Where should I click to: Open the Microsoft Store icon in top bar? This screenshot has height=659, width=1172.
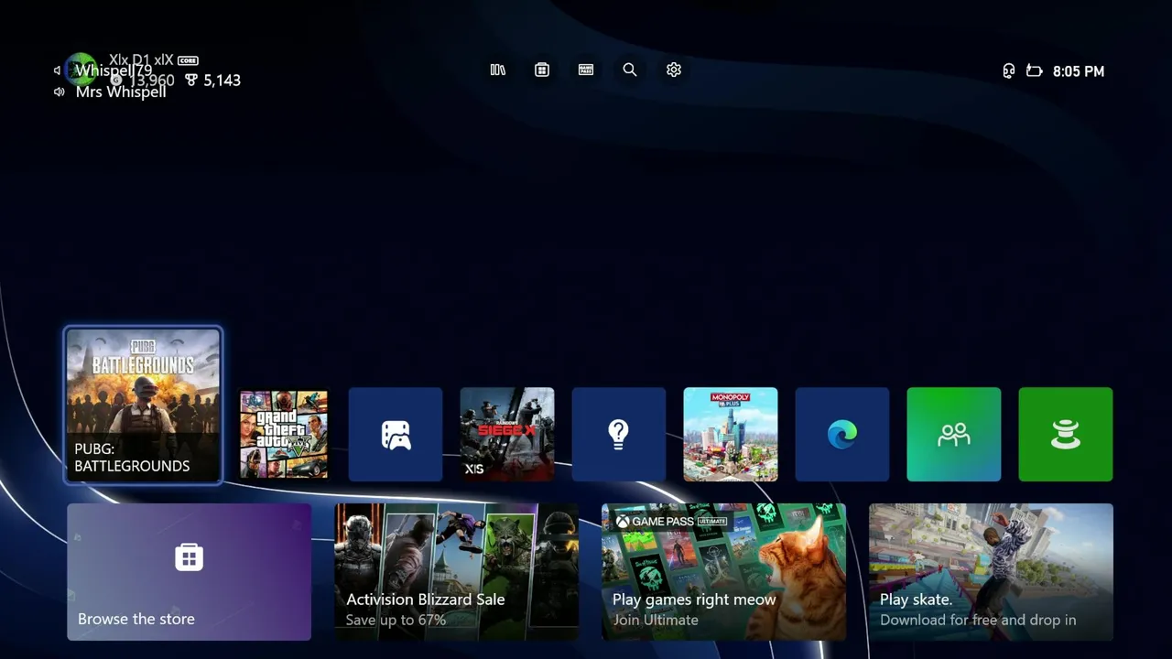coord(542,70)
